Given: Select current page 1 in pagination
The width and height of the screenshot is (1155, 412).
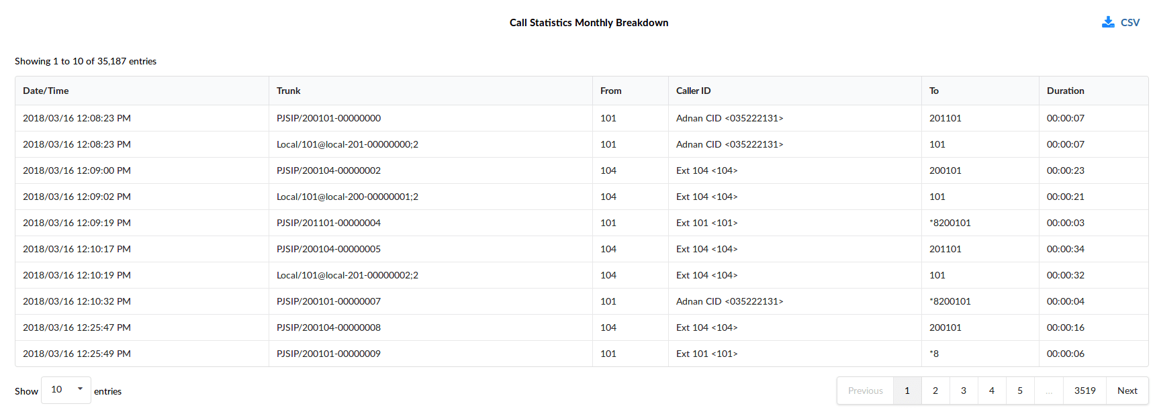Looking at the screenshot, I should click(907, 391).
